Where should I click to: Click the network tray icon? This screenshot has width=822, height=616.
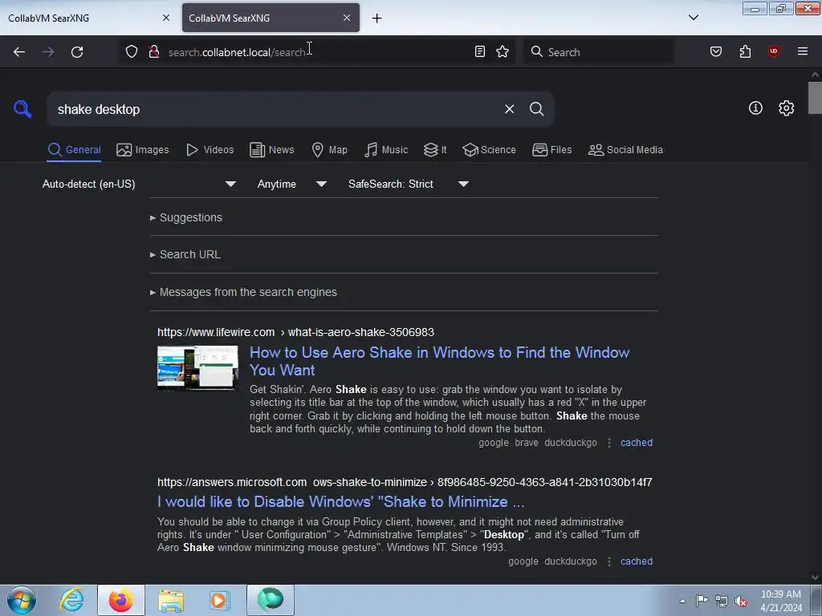722,602
